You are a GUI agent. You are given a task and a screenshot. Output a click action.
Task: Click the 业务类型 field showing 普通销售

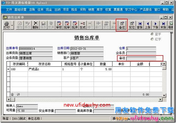coord(36,58)
